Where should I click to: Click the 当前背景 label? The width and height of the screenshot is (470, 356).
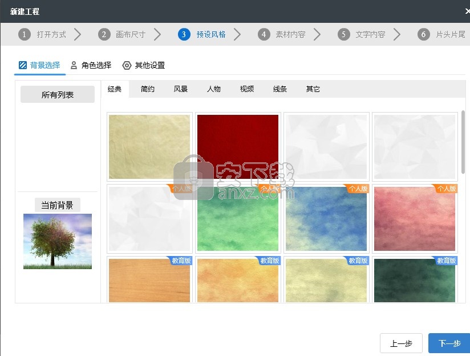pyautogui.click(x=57, y=205)
